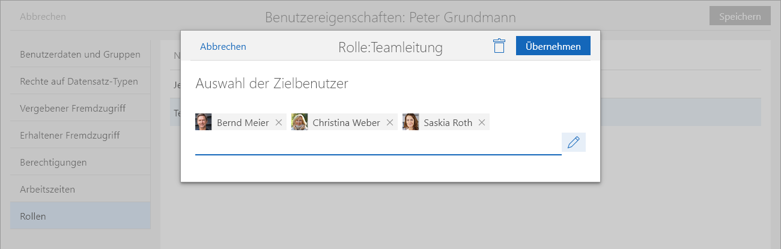Select the Rollen sidebar entry
Screen dimensions: 781x249
click(x=33, y=217)
